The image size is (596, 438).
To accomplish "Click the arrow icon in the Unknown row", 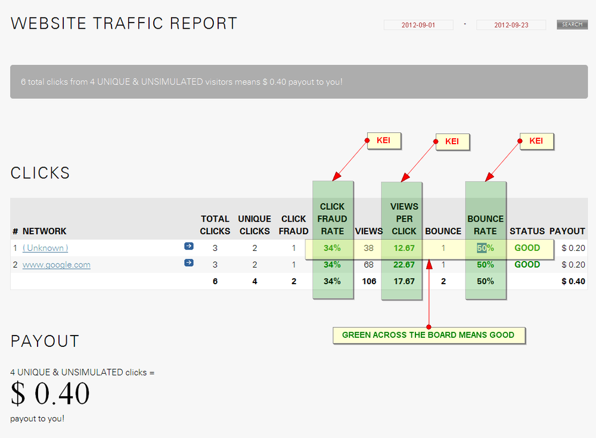I will tap(189, 246).
